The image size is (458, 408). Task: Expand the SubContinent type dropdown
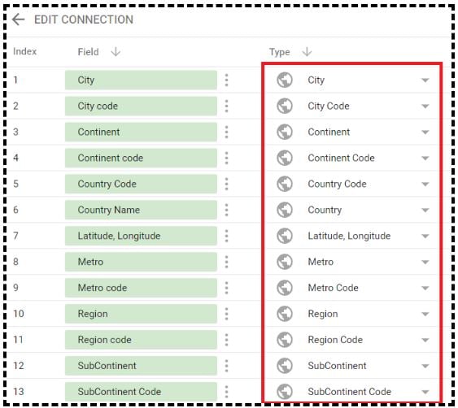pos(425,366)
